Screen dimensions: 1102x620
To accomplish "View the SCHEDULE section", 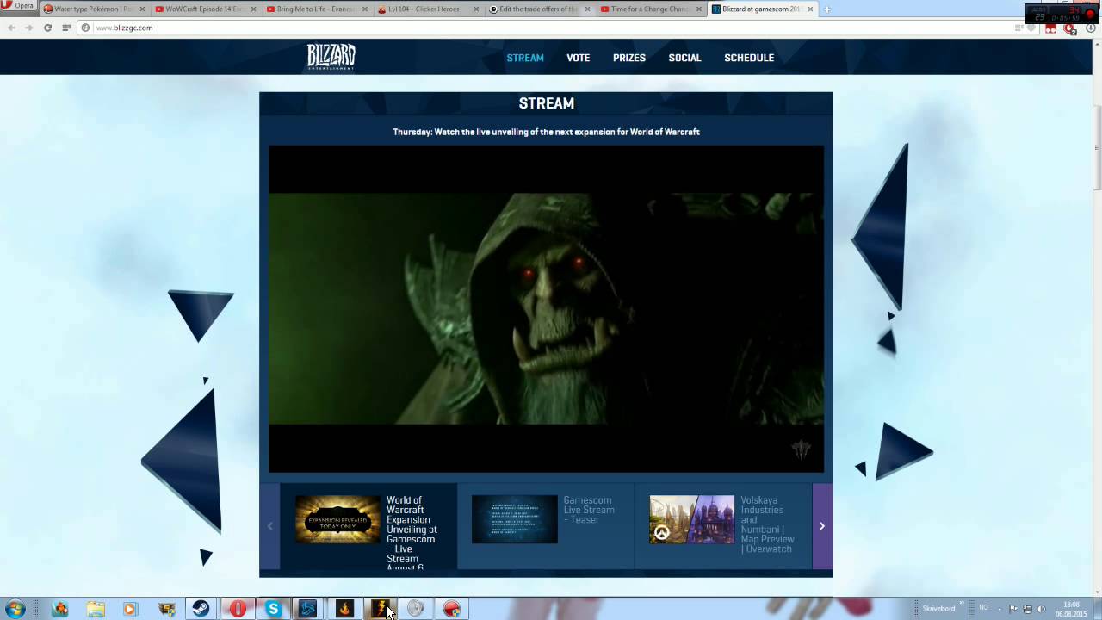I will pyautogui.click(x=749, y=58).
